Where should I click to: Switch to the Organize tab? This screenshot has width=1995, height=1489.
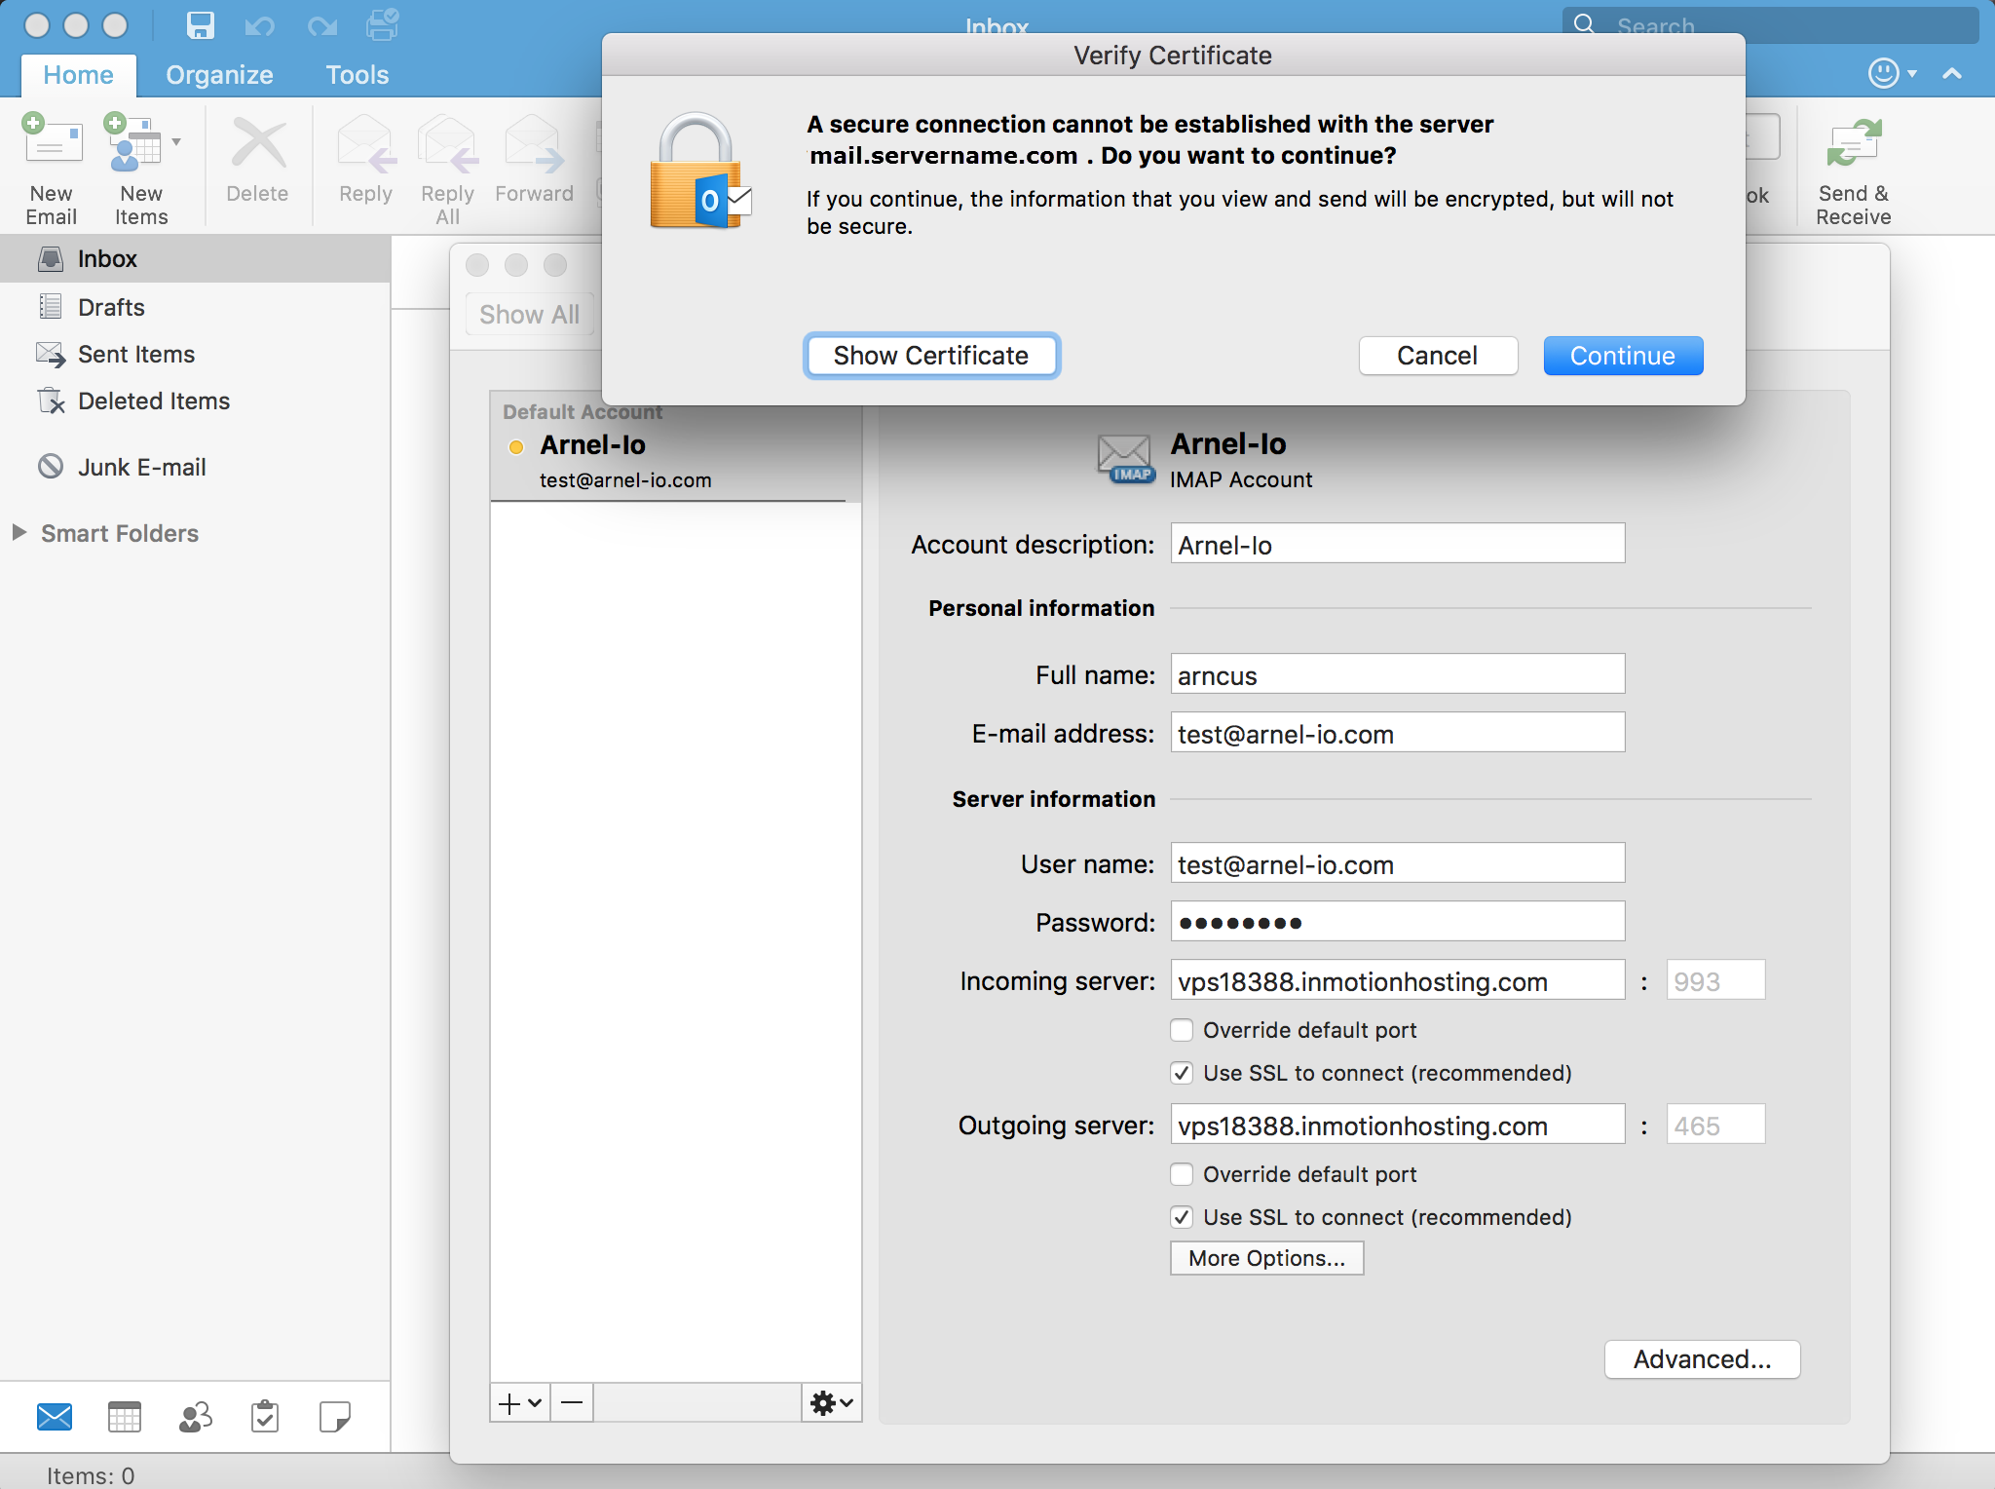click(x=219, y=75)
